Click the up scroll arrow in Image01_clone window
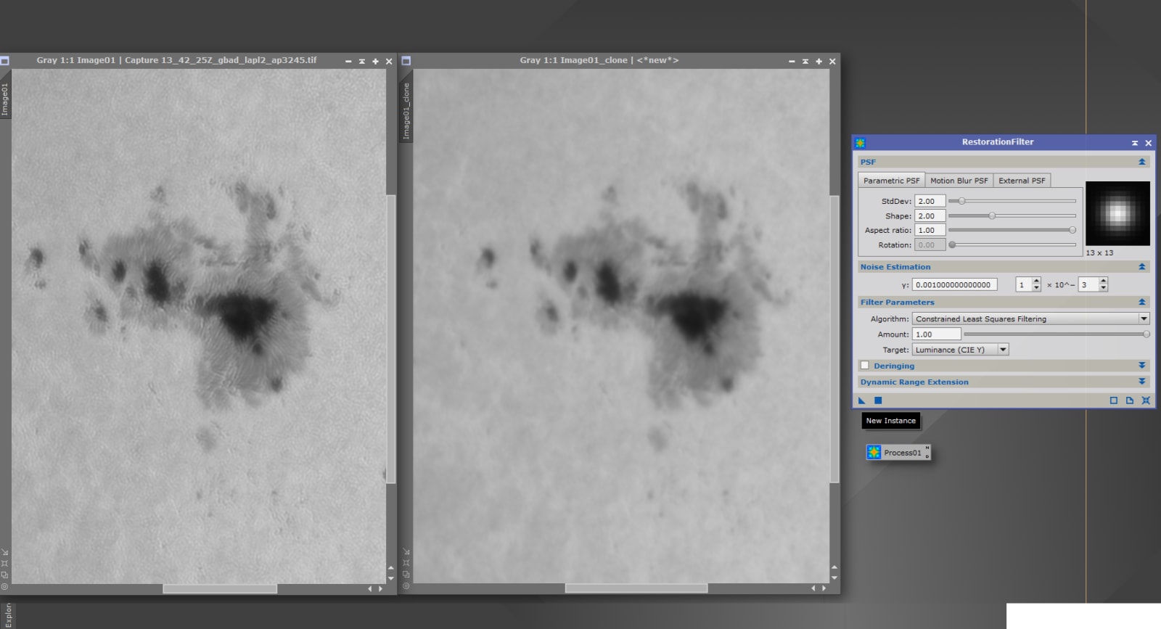The image size is (1161, 629). pyautogui.click(x=834, y=567)
